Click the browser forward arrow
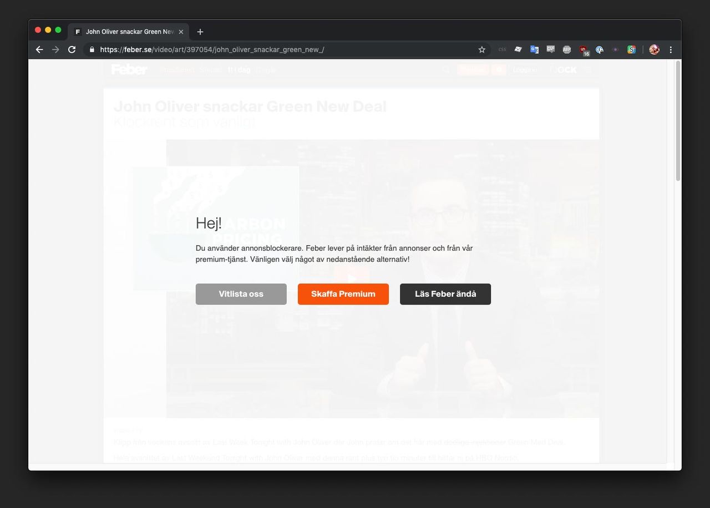710x508 pixels. [x=55, y=49]
